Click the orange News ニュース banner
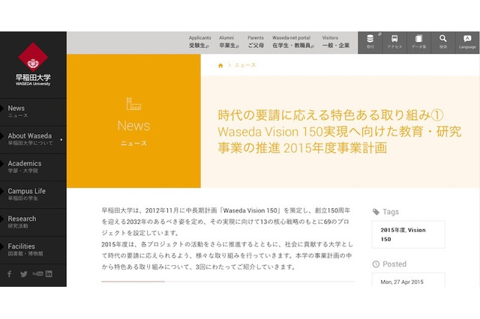480x319 pixels. (133, 121)
